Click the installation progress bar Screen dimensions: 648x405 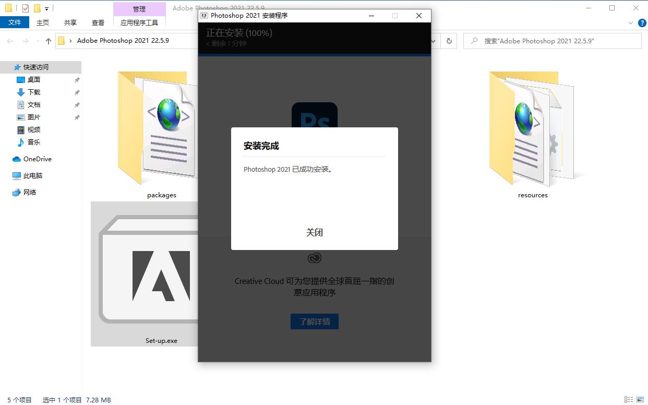click(314, 53)
